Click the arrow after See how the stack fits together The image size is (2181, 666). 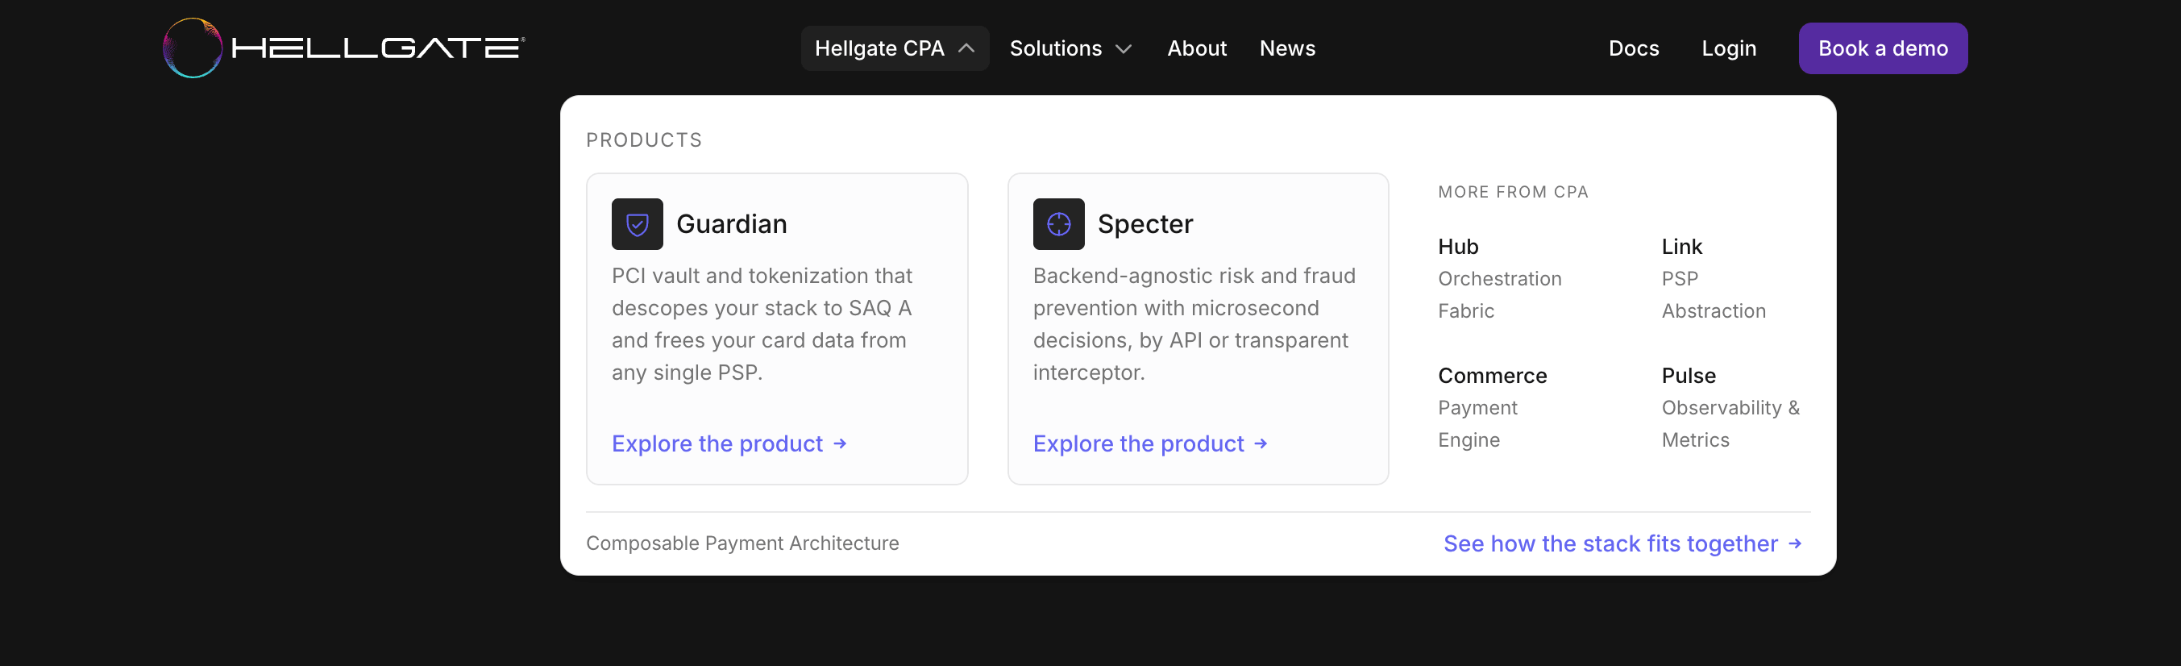tap(1795, 543)
